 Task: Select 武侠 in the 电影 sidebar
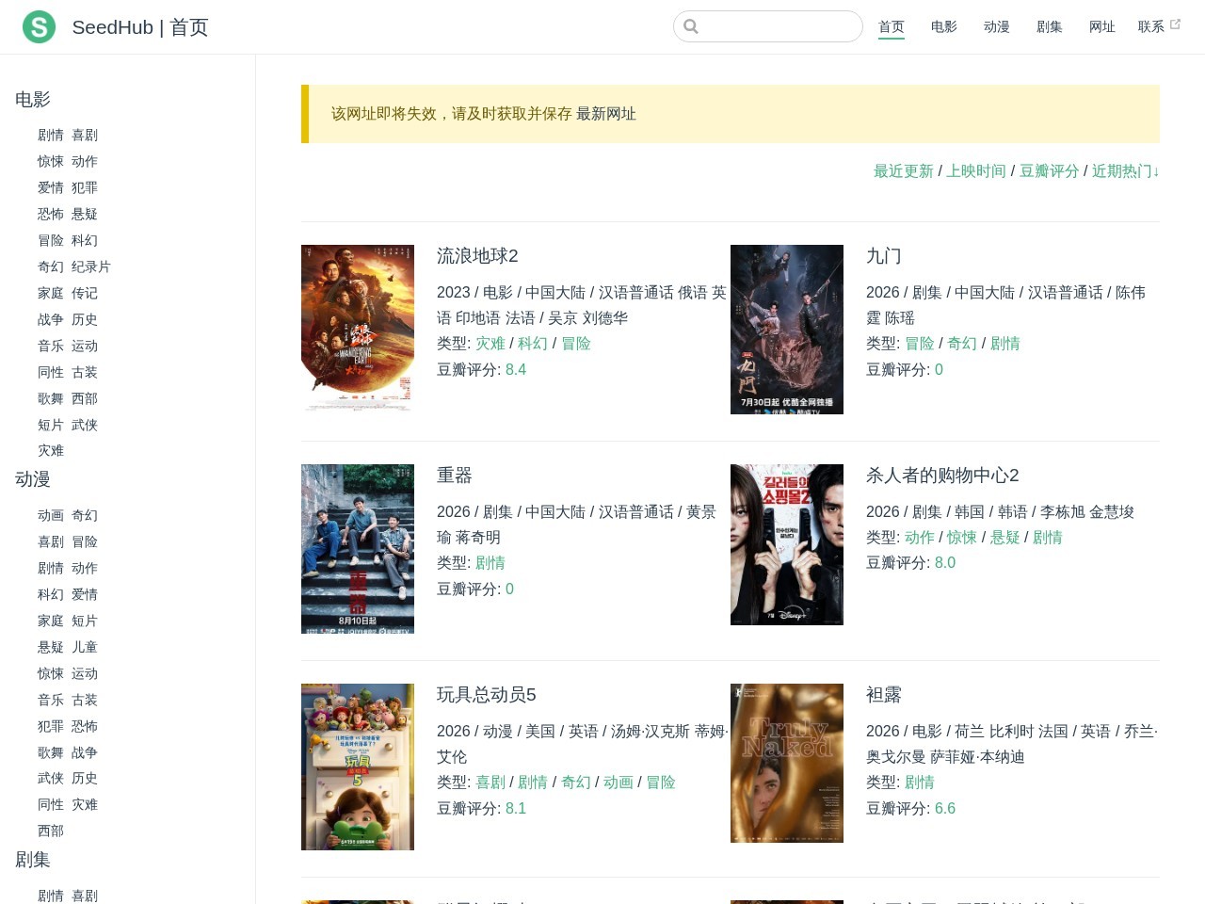point(85,426)
